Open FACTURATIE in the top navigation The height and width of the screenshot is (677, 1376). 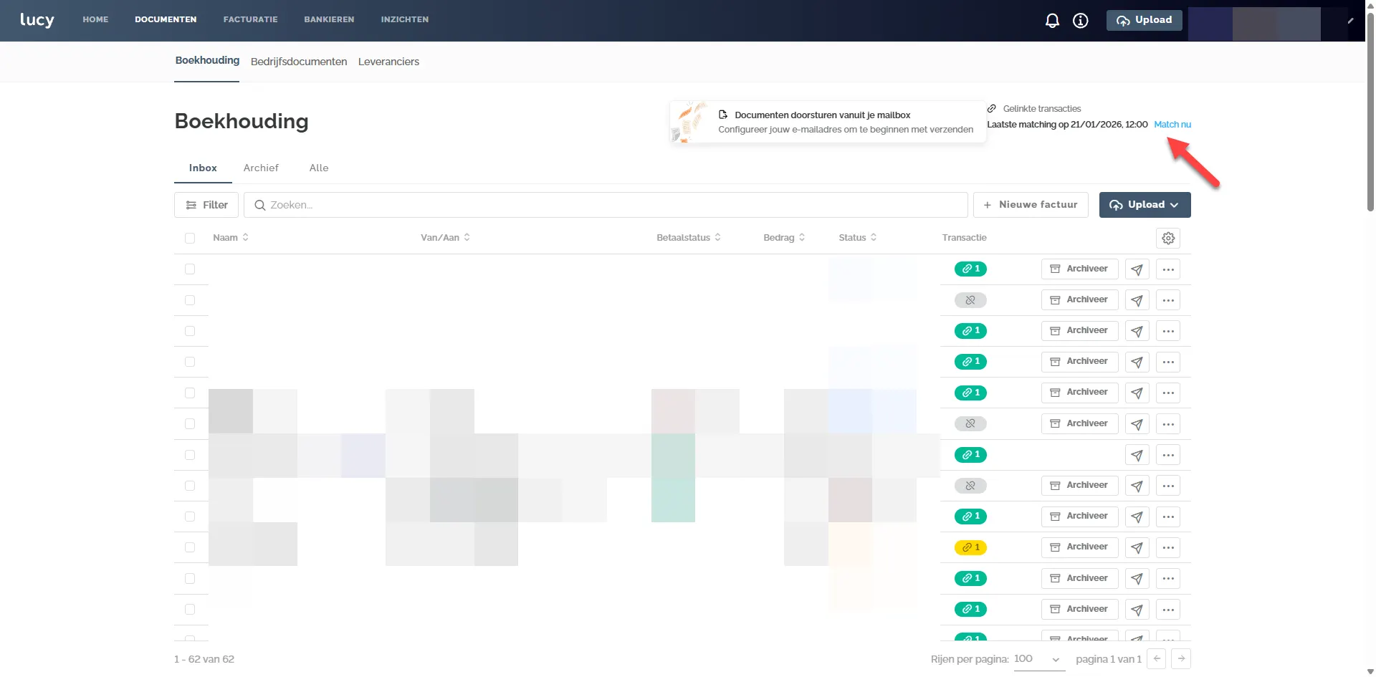[x=250, y=20]
